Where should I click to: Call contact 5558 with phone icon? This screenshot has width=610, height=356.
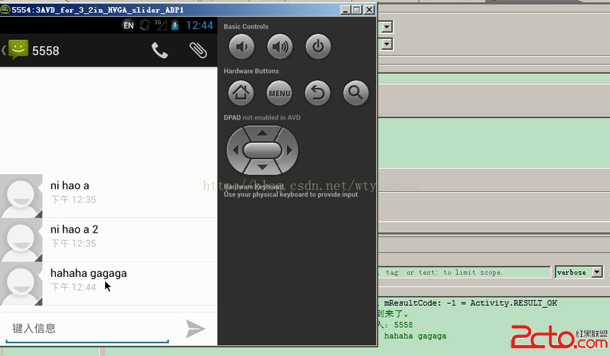159,51
